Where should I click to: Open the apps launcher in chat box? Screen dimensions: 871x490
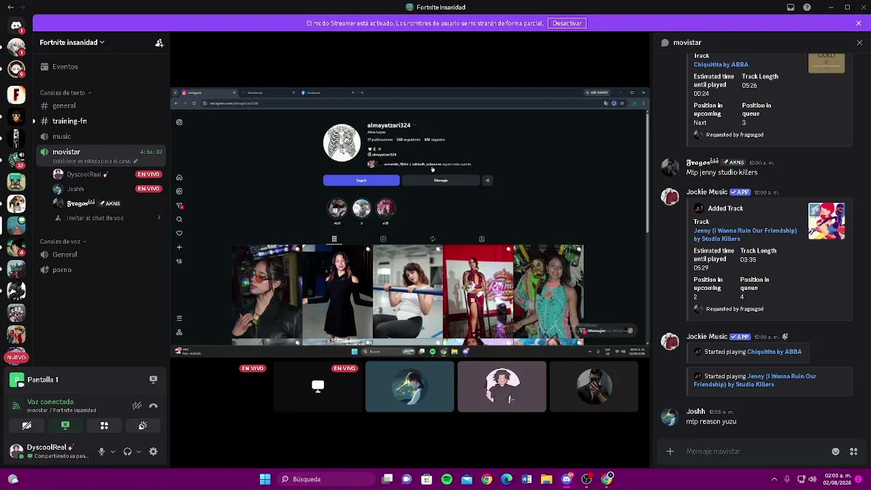[853, 451]
